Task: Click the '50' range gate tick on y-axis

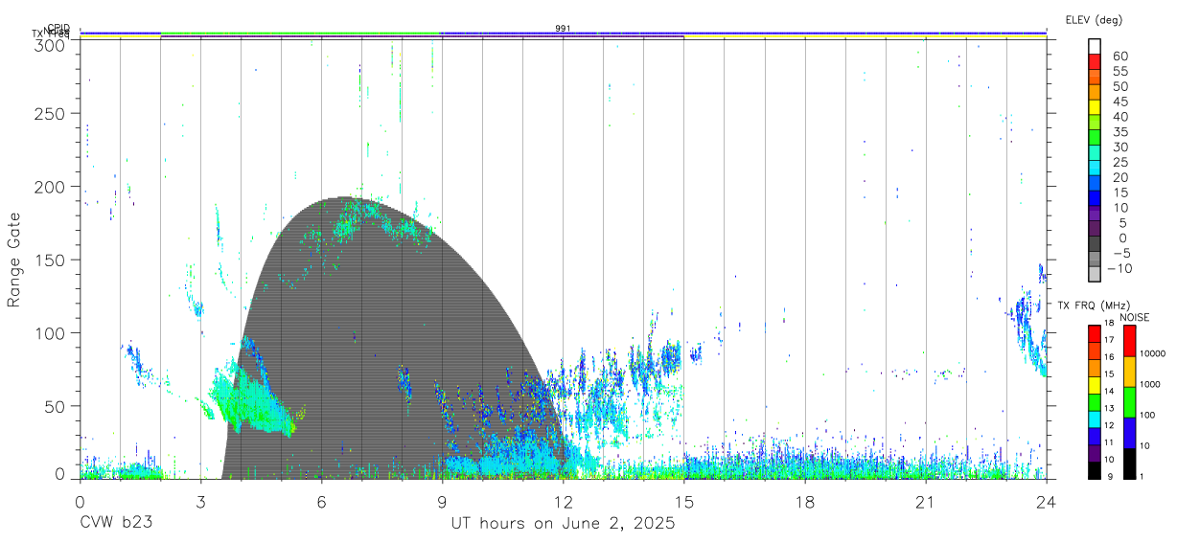Action: [x=55, y=405]
